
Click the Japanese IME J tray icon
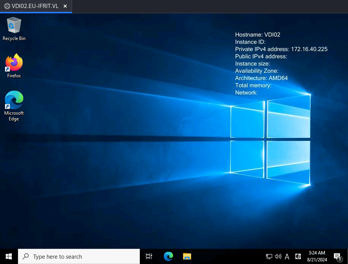pos(298,256)
